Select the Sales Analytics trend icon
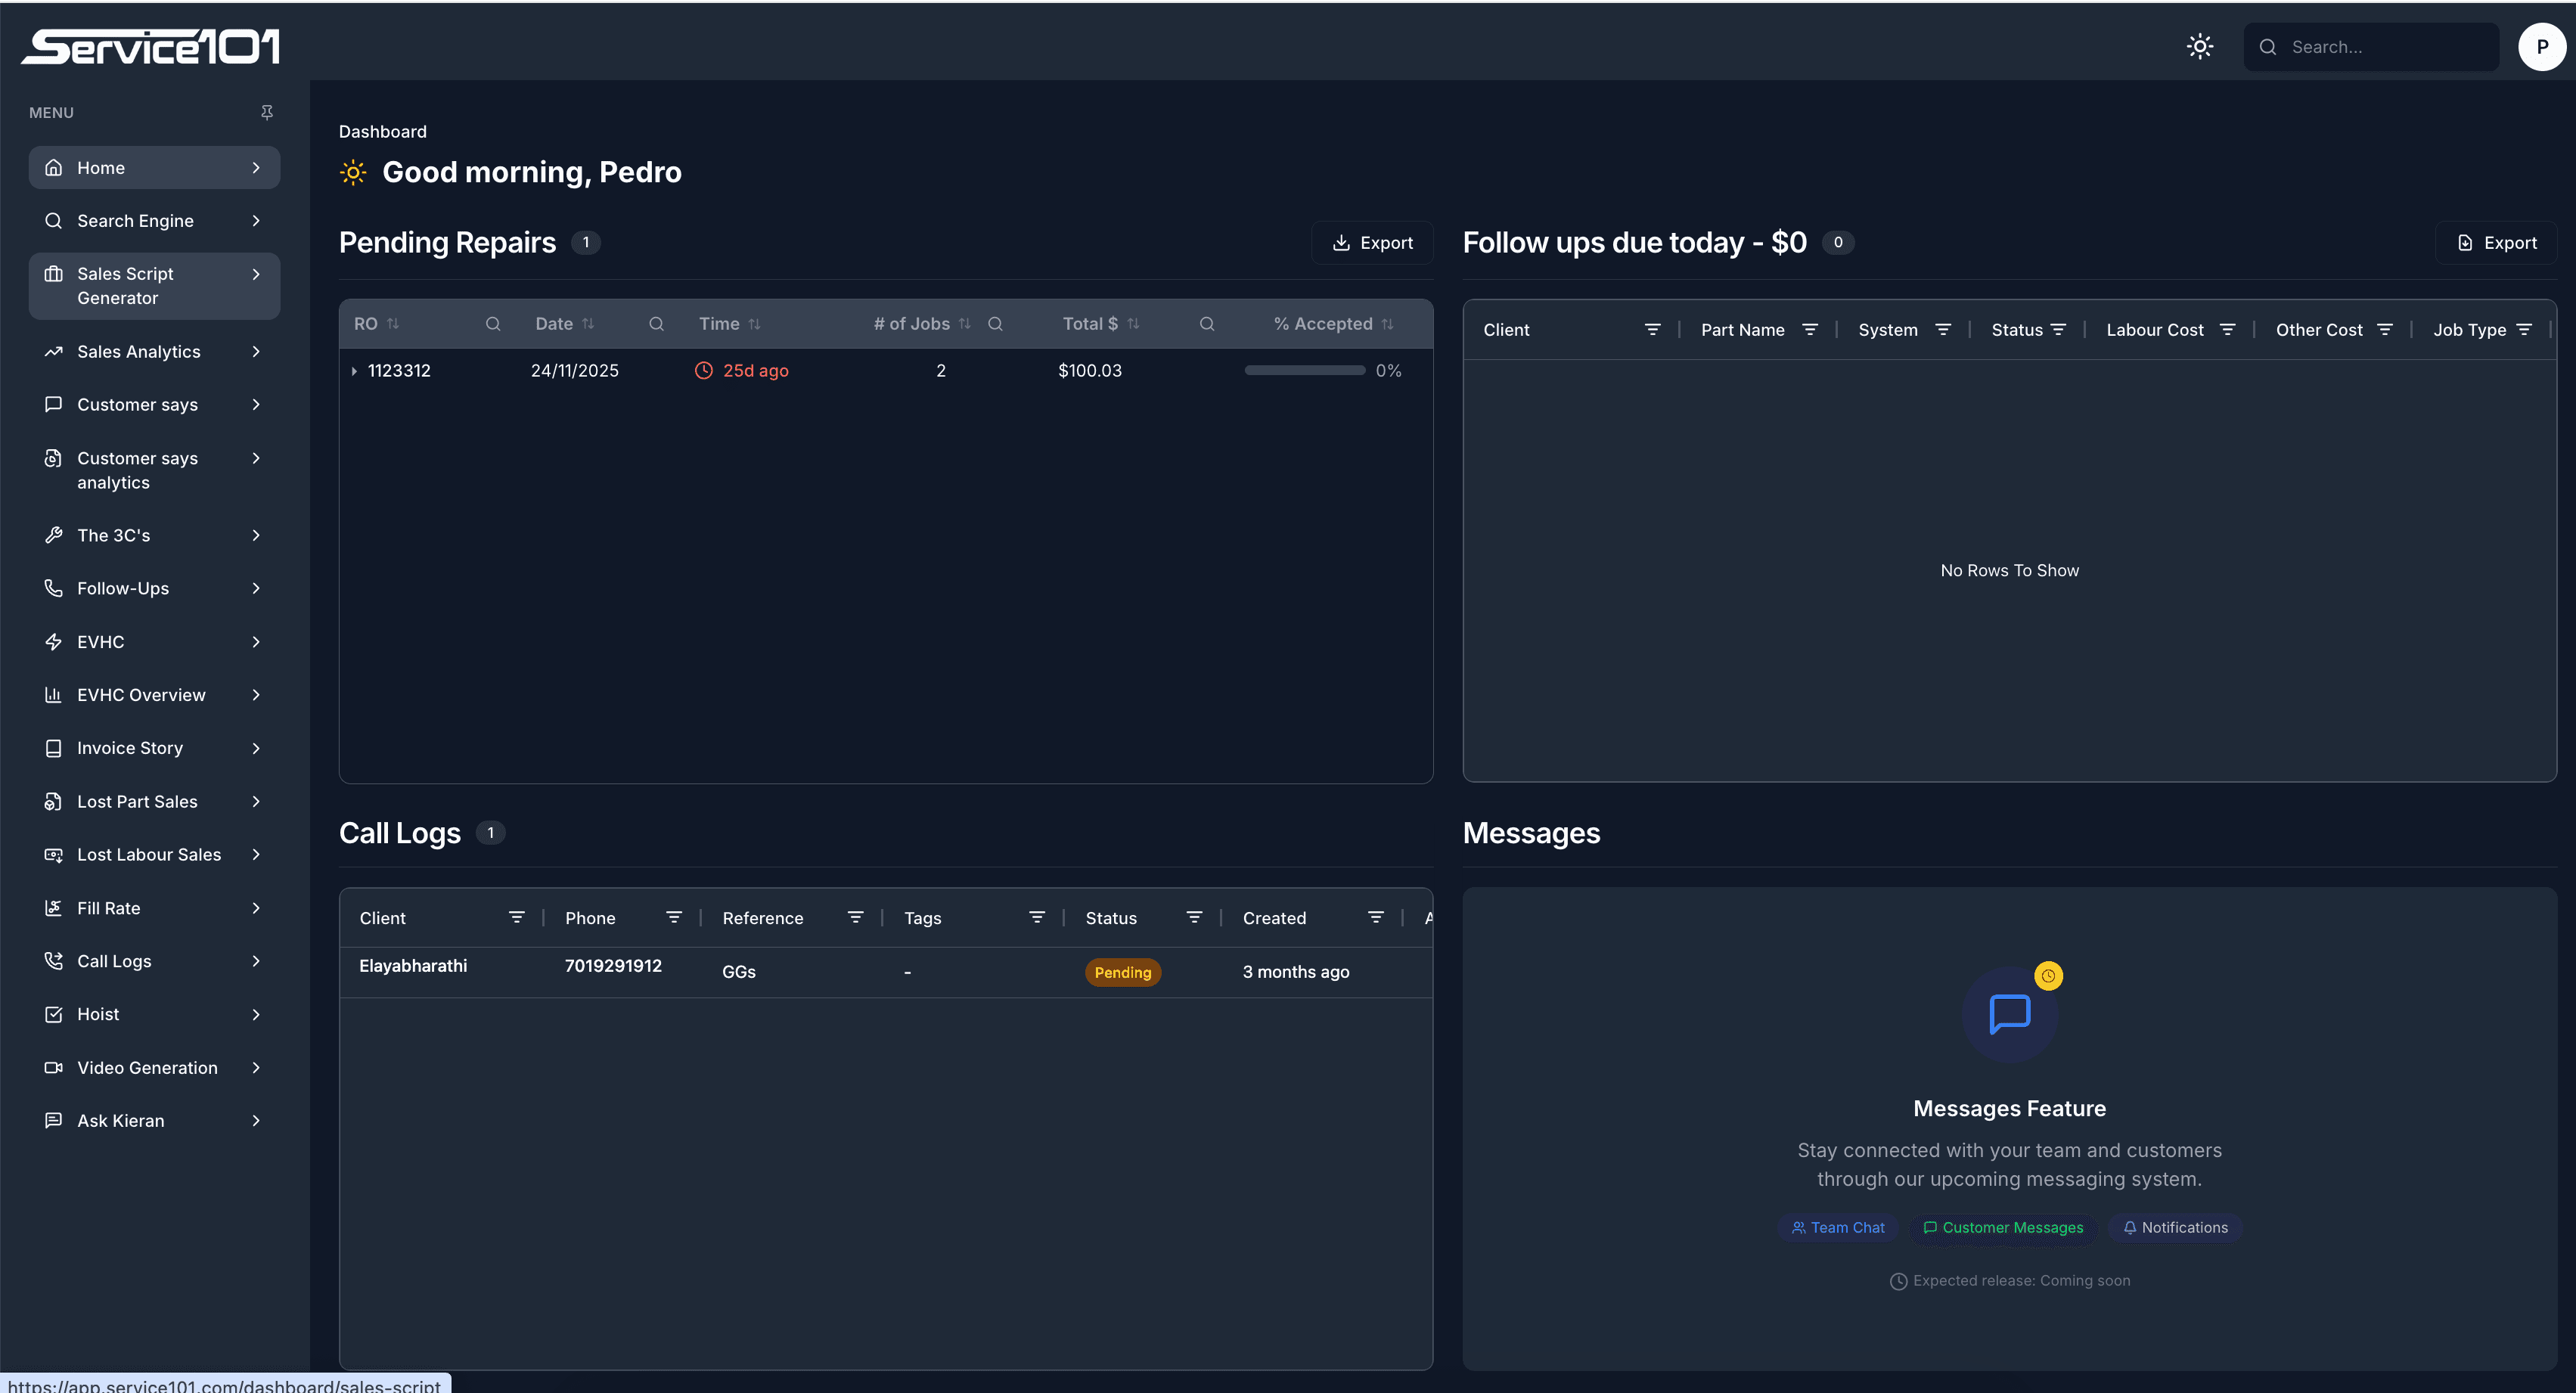This screenshot has height=1393, width=2576. click(x=54, y=351)
